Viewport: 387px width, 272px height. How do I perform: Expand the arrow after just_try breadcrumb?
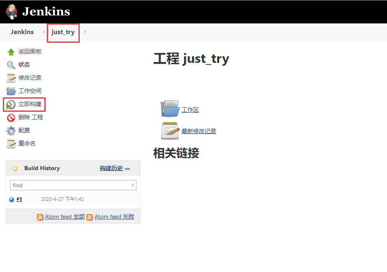85,32
